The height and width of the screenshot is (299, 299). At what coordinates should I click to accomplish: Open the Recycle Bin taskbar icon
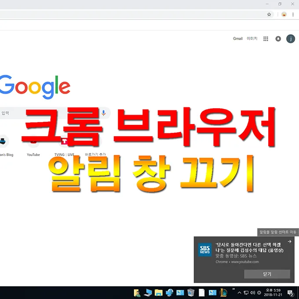(191, 293)
